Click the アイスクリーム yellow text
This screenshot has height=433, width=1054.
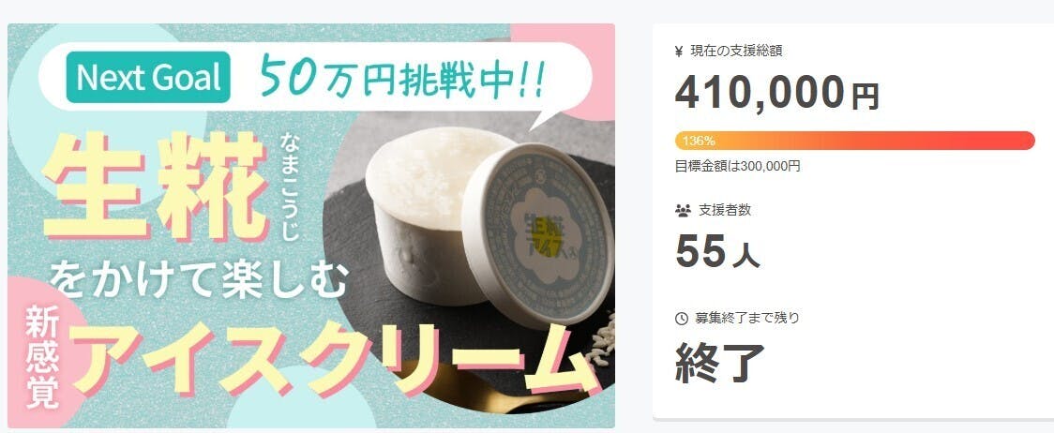click(x=336, y=360)
